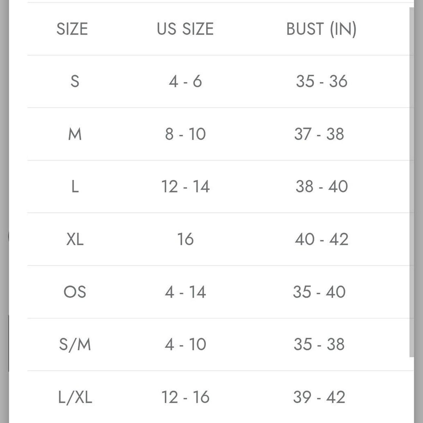Click US size value 8 - 10
The height and width of the screenshot is (423, 423).
pos(185,134)
